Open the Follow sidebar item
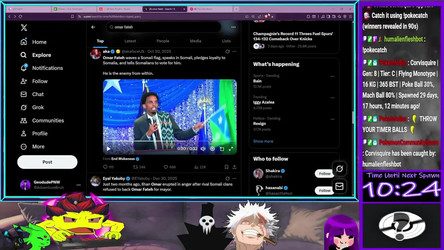This screenshot has height=250, width=444. 34,81
